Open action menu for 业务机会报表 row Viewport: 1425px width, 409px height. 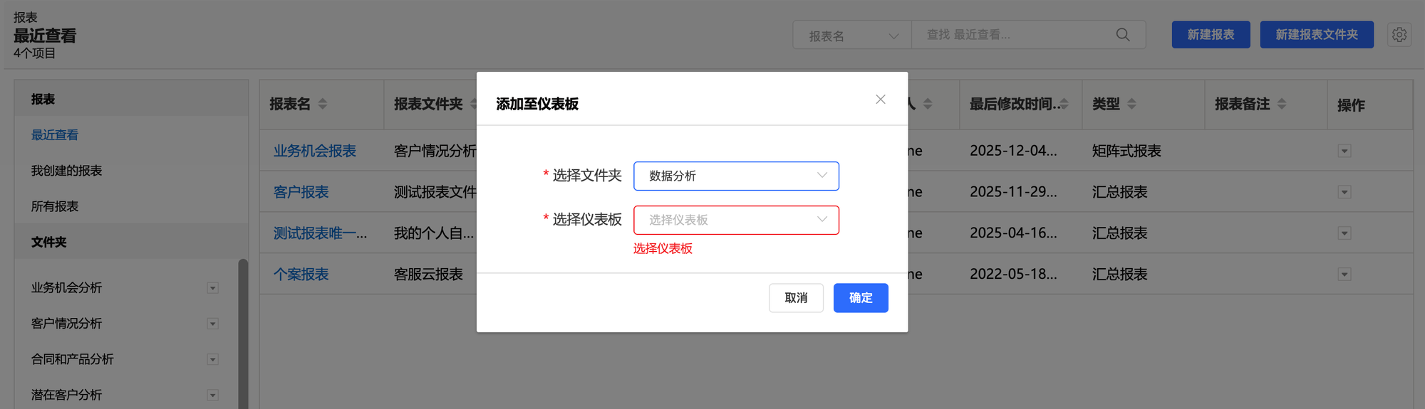pyautogui.click(x=1344, y=151)
